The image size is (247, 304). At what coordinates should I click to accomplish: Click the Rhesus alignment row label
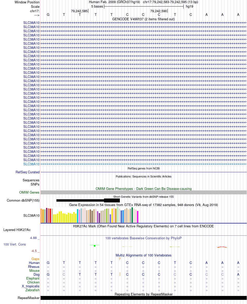click(x=34, y=267)
